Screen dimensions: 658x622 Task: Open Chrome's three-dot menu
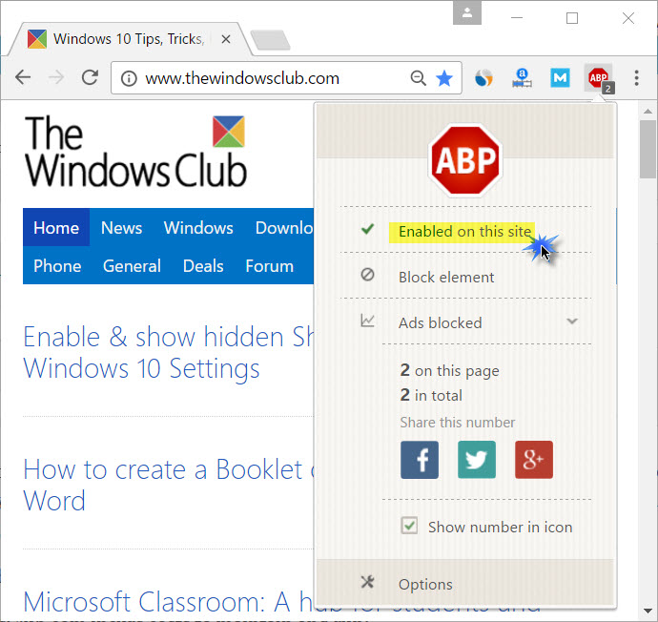pyautogui.click(x=637, y=78)
